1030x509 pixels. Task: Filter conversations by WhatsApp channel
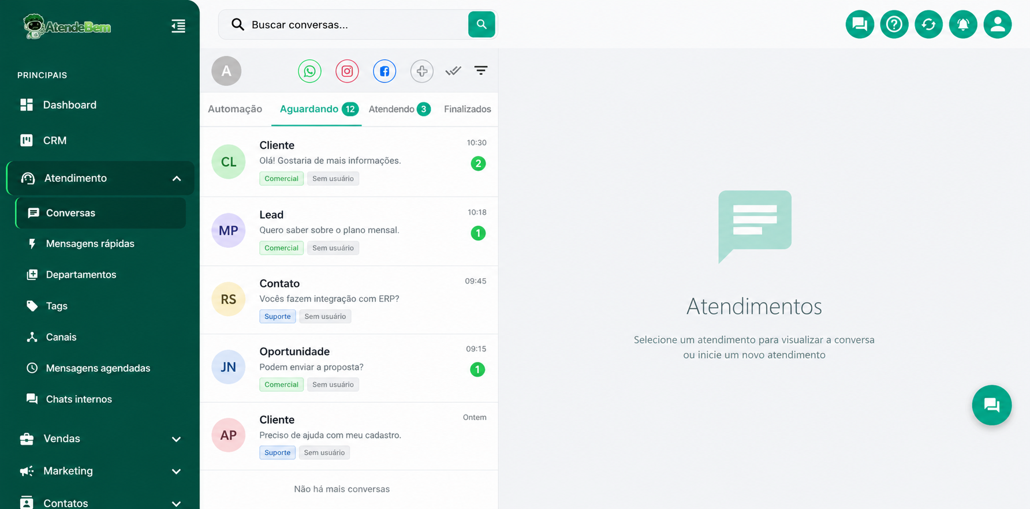309,71
